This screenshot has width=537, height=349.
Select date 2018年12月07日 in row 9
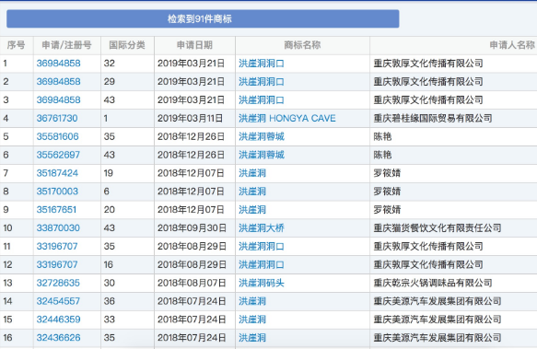(x=191, y=210)
